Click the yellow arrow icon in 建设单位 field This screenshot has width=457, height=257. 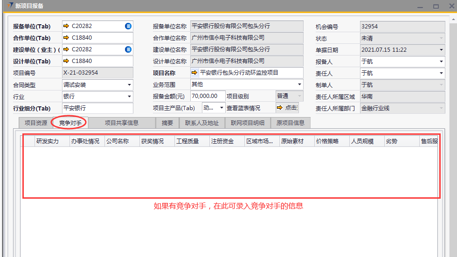pos(66,49)
